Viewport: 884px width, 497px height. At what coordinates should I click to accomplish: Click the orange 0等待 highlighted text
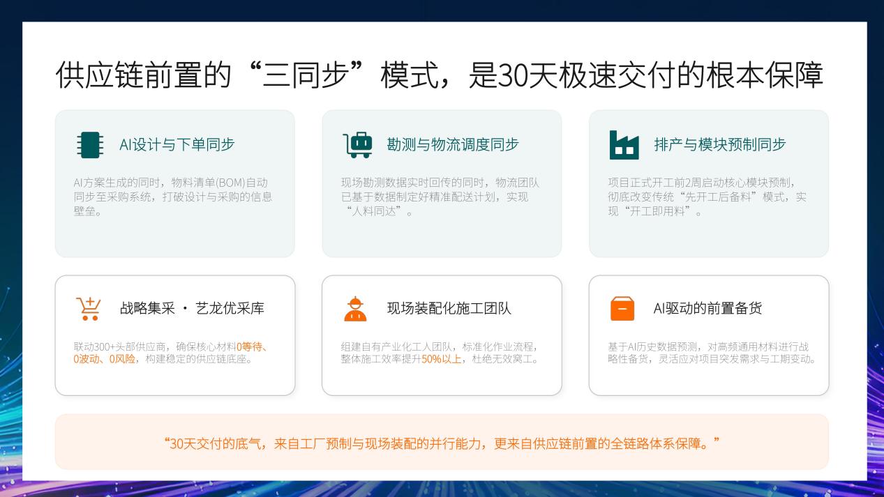point(251,347)
